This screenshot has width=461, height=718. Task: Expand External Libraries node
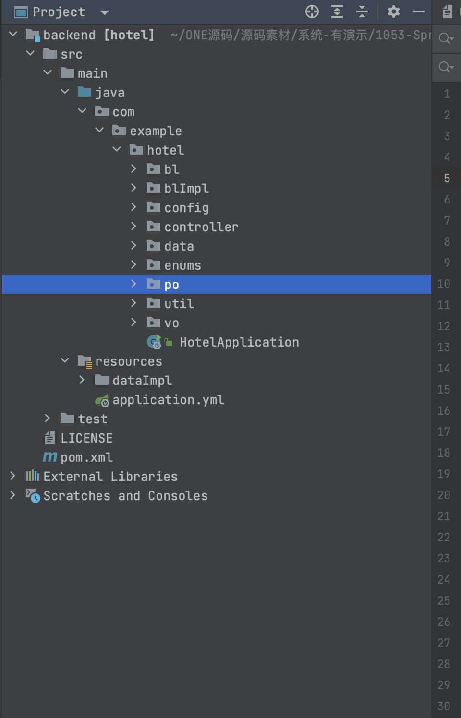tap(13, 476)
